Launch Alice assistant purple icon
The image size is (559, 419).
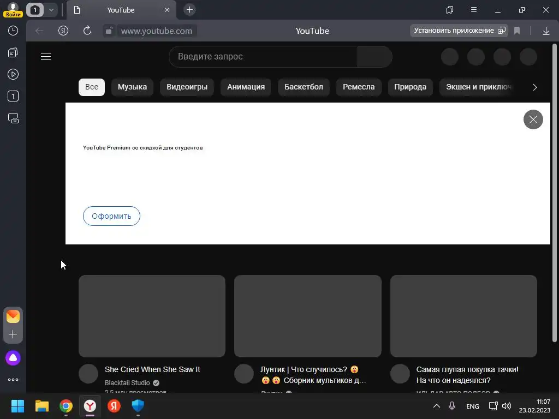pos(13,358)
